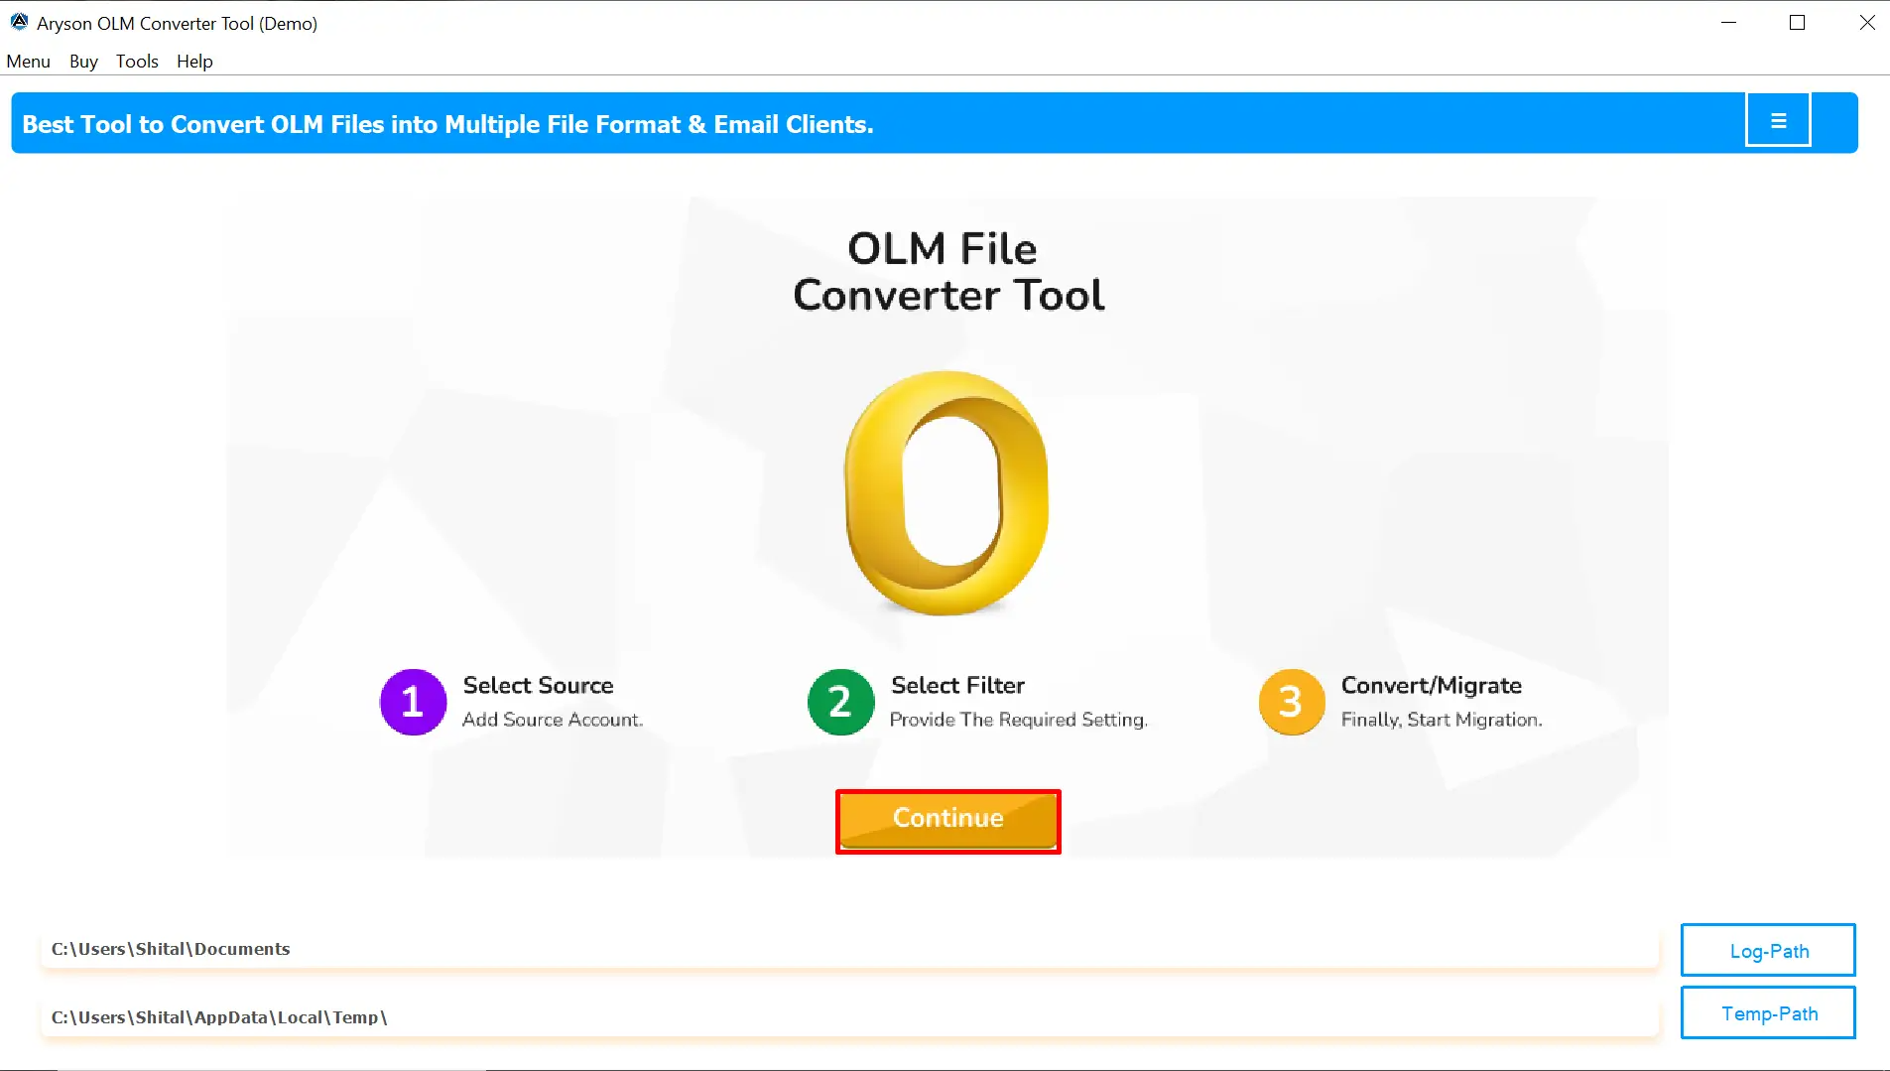
Task: Click the yellow Outlook OLM logo
Action: pos(947,493)
